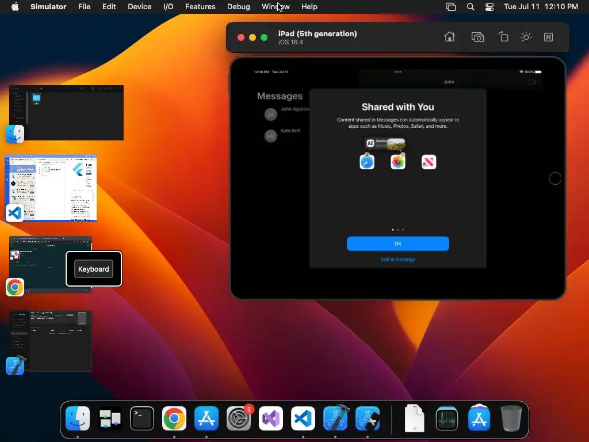Tap the iPad's physical home button circle
This screenshot has width=589, height=442.
[555, 178]
